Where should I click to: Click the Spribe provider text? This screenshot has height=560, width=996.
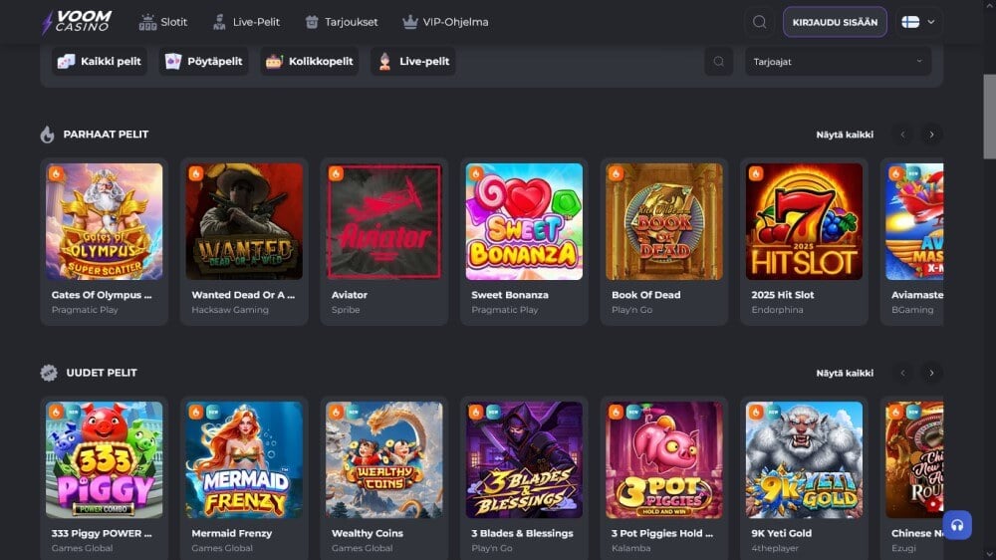click(x=346, y=310)
